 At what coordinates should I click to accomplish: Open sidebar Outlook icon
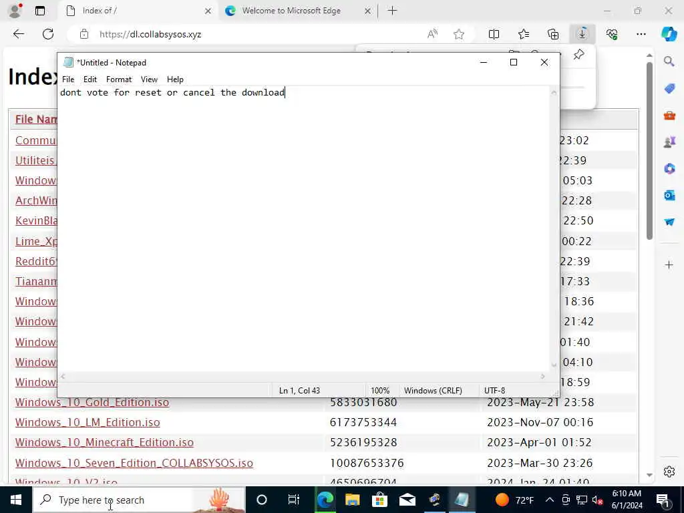click(669, 195)
